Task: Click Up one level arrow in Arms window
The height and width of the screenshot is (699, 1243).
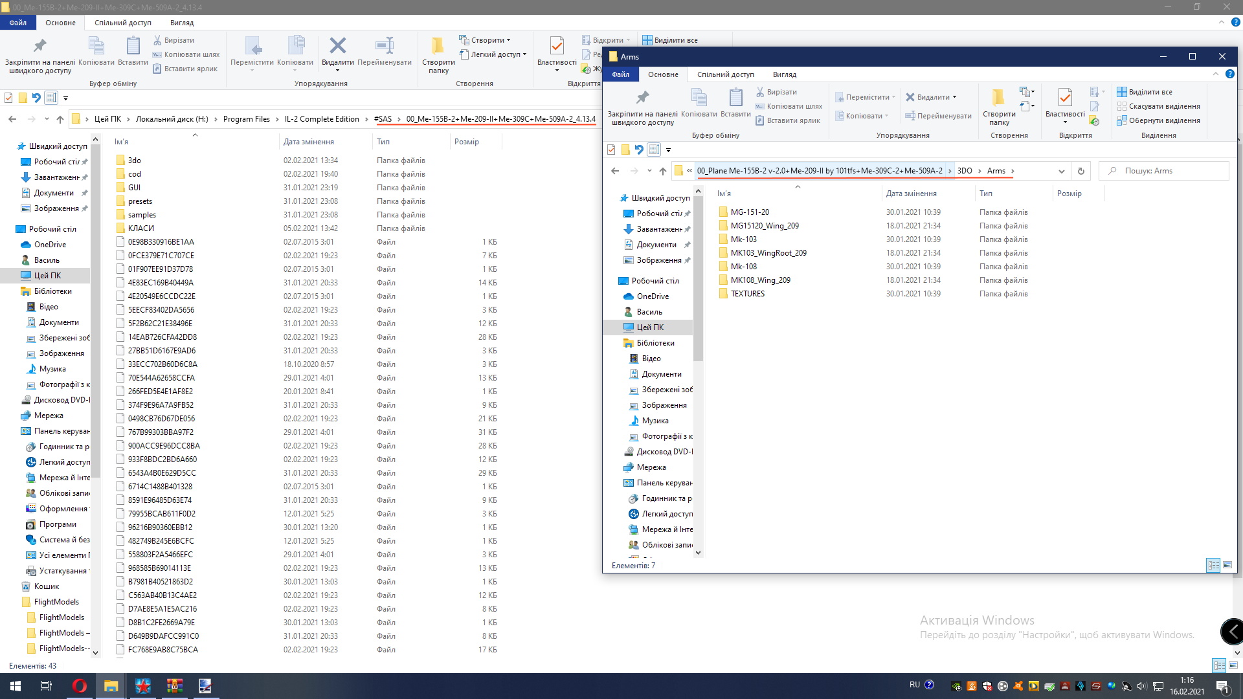Action: pos(662,171)
